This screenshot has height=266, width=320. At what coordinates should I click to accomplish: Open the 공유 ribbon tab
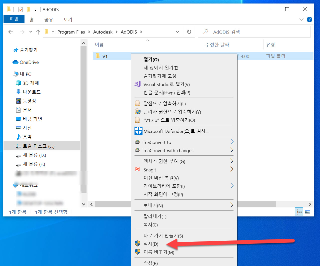(49, 20)
